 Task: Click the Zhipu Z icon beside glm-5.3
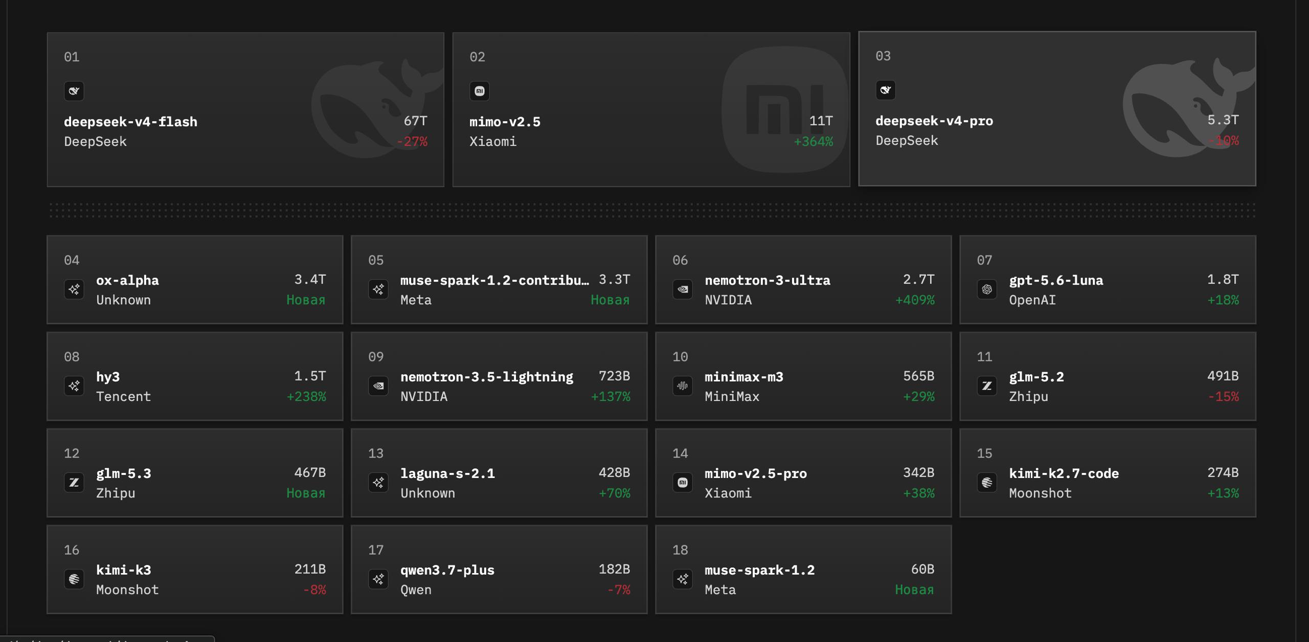tap(74, 483)
